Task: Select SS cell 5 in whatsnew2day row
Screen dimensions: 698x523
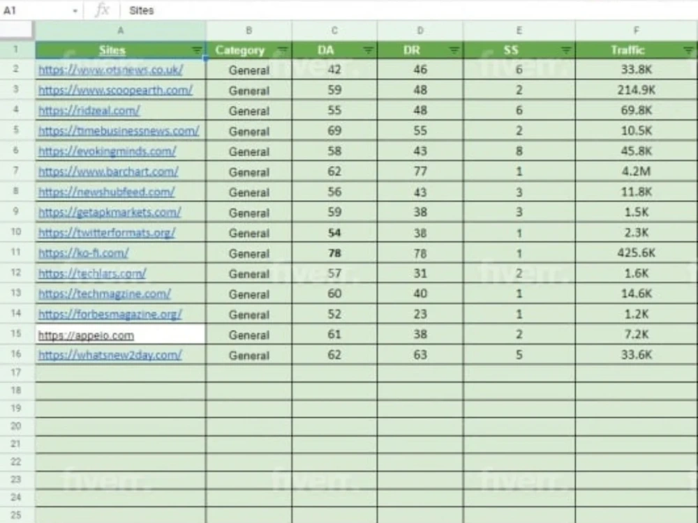Action: click(x=519, y=356)
